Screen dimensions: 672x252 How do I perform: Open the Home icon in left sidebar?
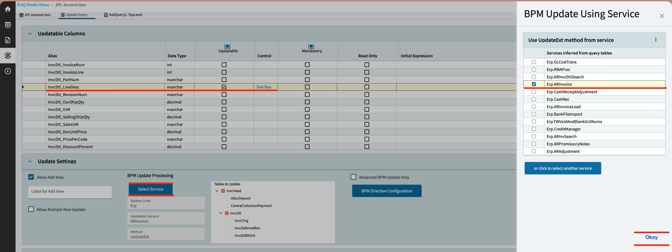click(8, 9)
